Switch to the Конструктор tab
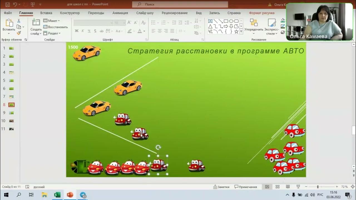This screenshot has height=200, width=356. 70,13
